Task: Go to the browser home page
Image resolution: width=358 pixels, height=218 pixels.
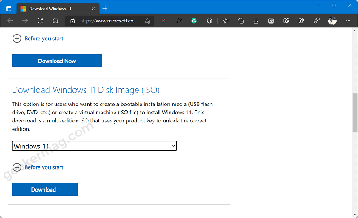Action: click(55, 21)
